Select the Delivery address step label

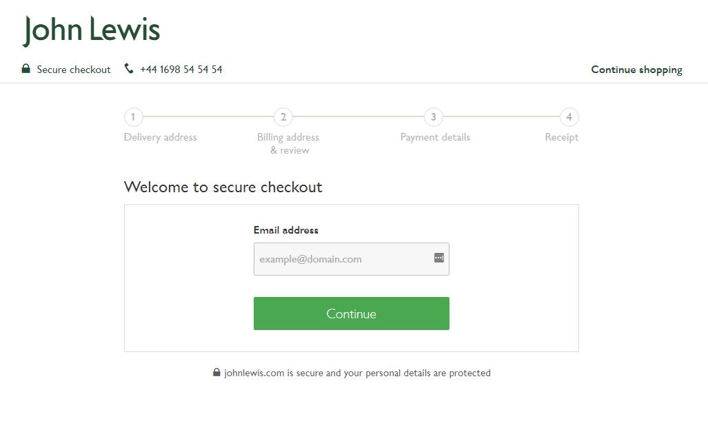tap(160, 137)
